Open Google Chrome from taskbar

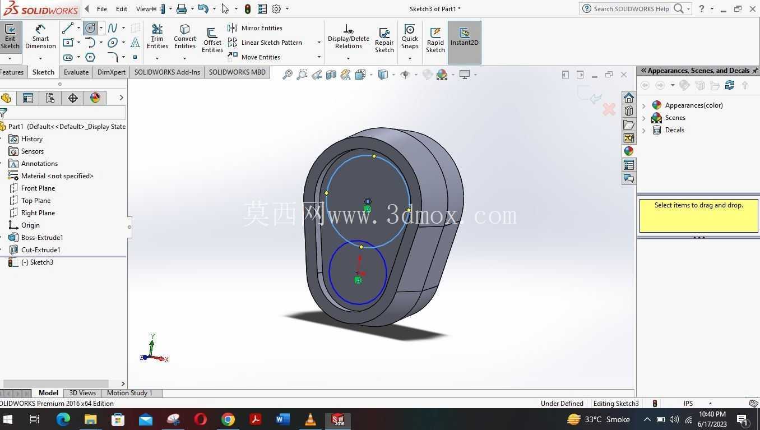click(x=228, y=419)
